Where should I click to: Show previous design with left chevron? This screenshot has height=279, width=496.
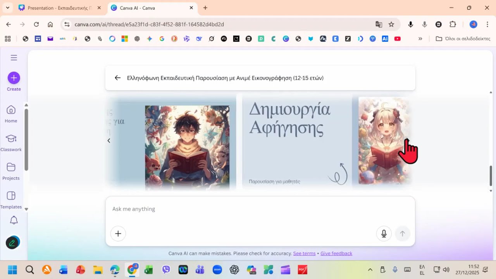point(109,141)
